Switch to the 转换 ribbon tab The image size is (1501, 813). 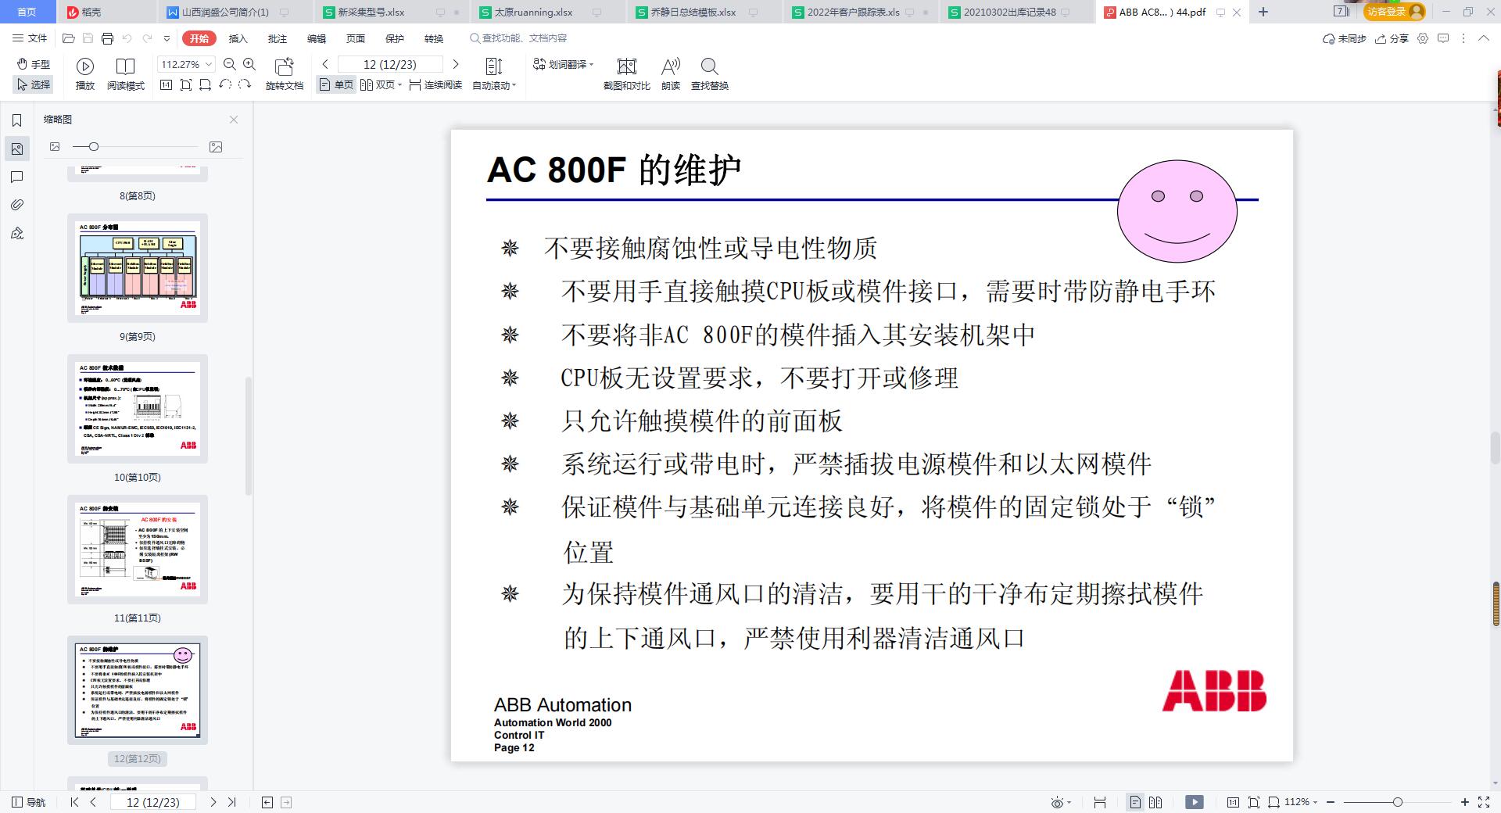point(433,38)
